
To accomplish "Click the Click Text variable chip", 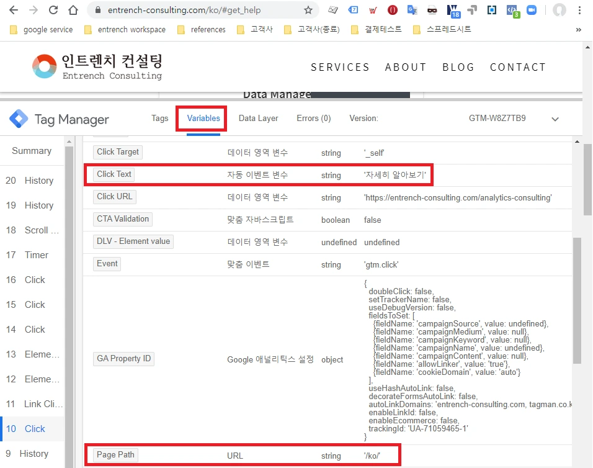I will point(114,174).
